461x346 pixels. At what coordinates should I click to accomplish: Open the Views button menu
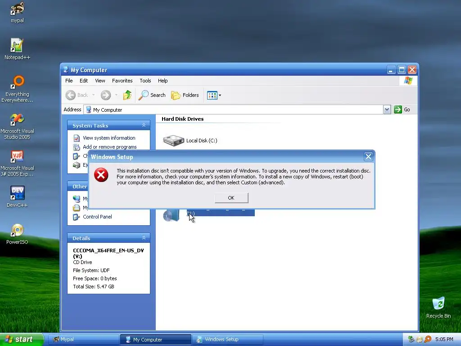point(214,95)
